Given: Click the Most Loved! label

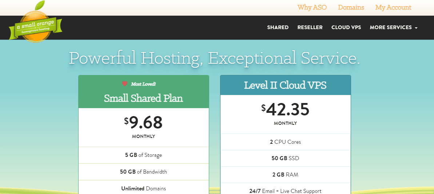Looking at the screenshot, I should click(143, 84).
